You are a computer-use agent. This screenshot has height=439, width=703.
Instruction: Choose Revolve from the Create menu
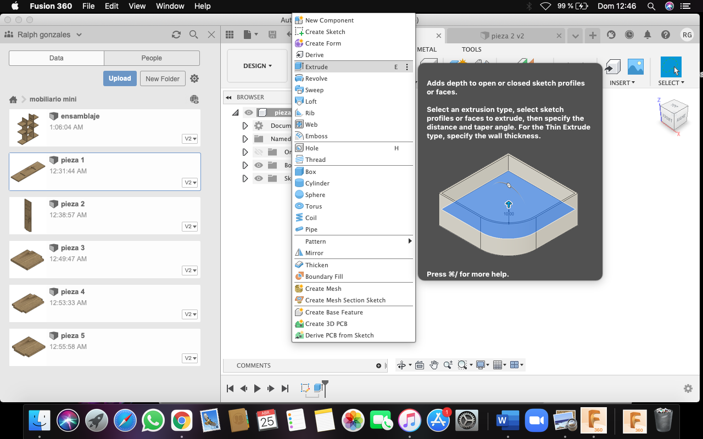coord(353,78)
